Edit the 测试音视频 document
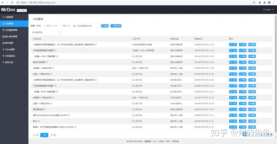Image resolution: width=277 pixels, height=144 pixels. pos(242,110)
